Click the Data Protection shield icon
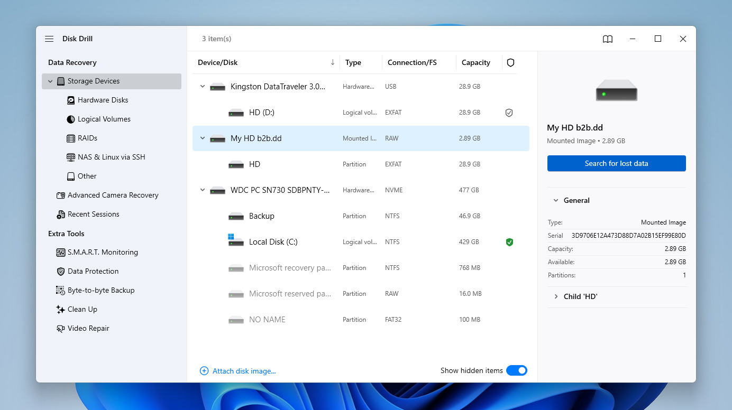Screen dimensions: 732x410 point(61,272)
